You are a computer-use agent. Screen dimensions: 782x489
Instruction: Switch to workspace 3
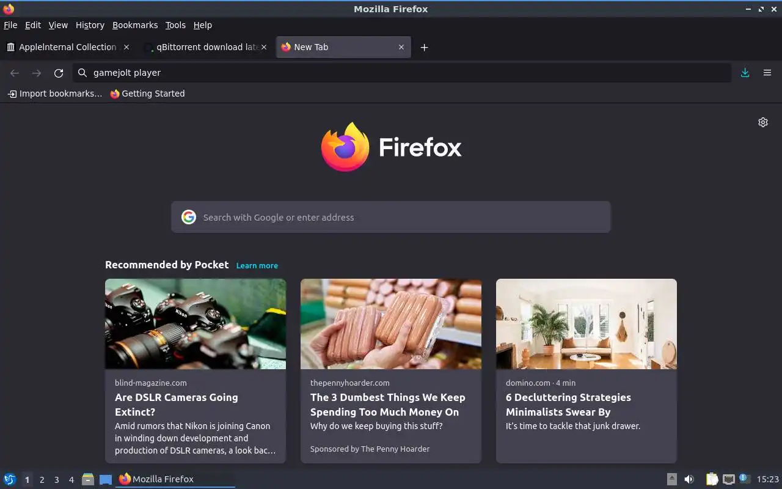point(56,480)
